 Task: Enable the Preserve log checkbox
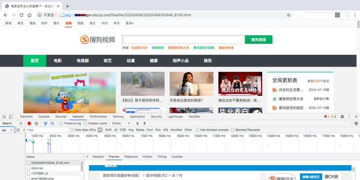[x=61, y=123]
